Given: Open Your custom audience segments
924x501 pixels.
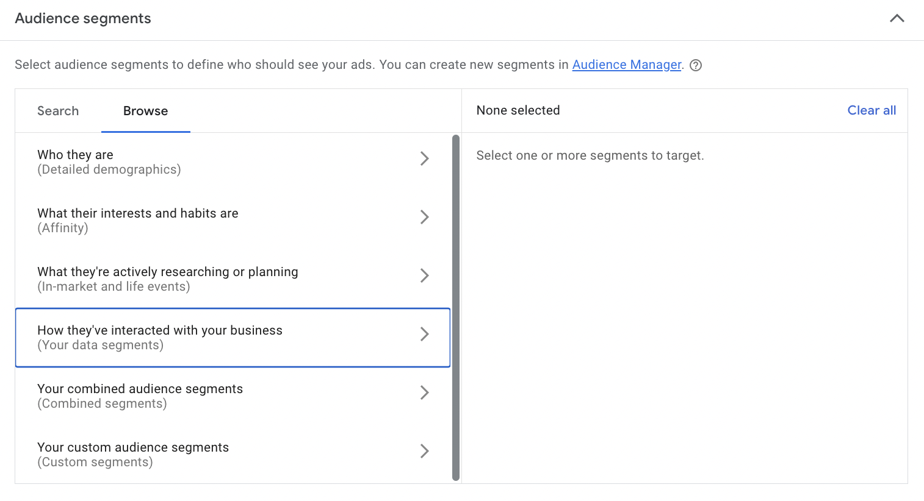Looking at the screenshot, I should coord(233,455).
